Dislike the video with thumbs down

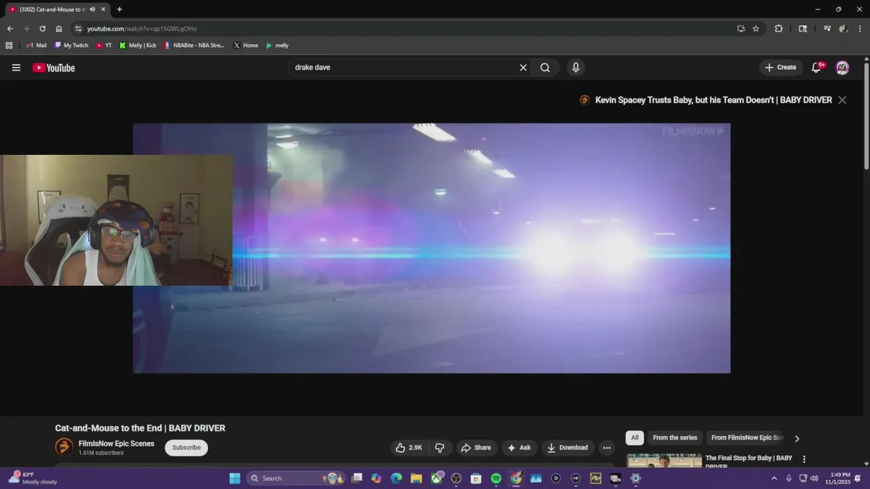coord(440,448)
